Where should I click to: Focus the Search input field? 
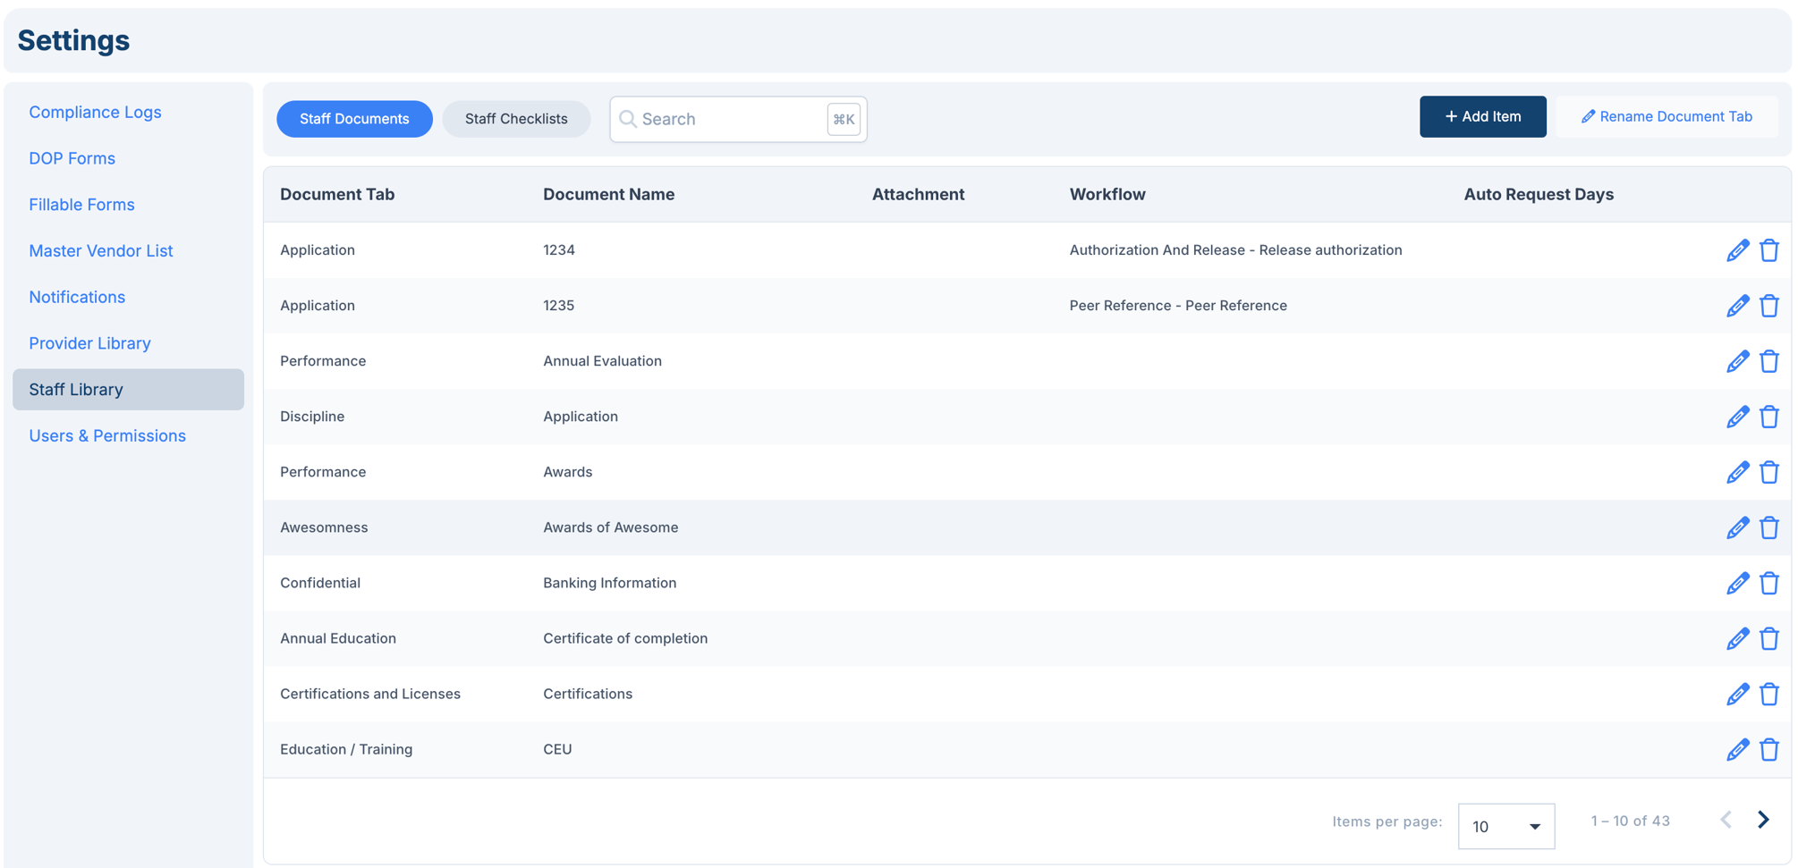[x=738, y=119]
